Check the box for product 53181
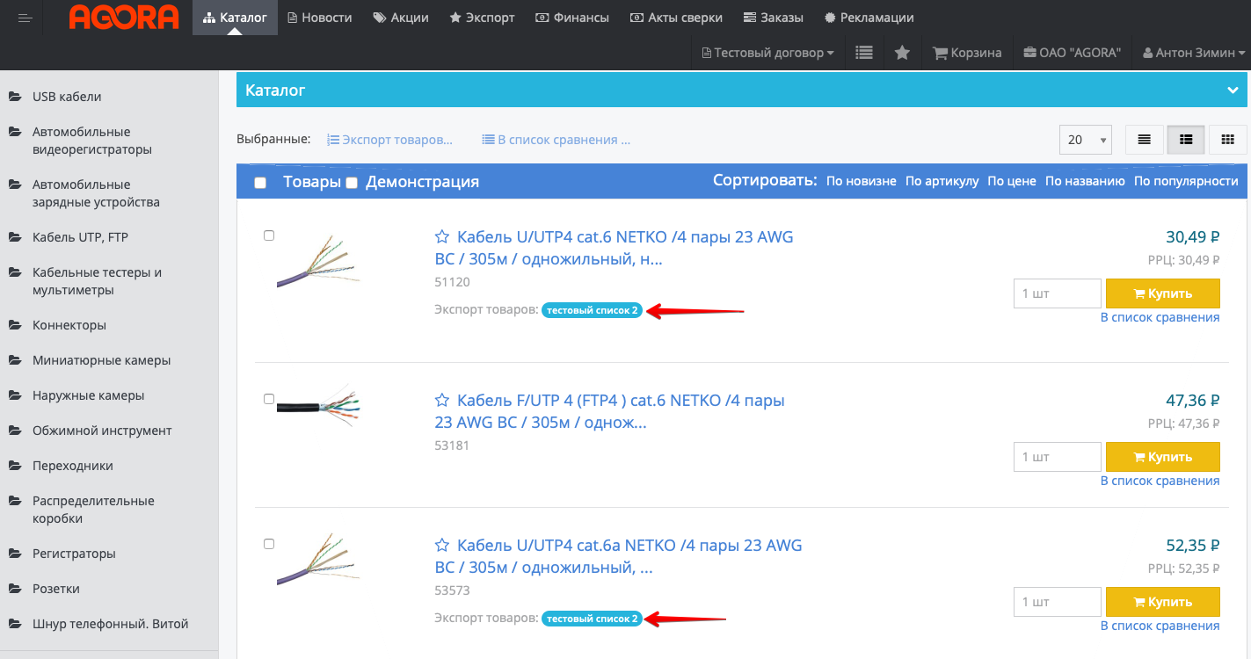Image resolution: width=1251 pixels, height=659 pixels. point(269,399)
